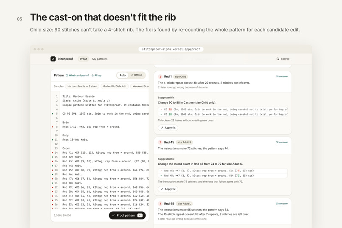
Task: Click the red marker dot on line 14
Action: (52, 153)
